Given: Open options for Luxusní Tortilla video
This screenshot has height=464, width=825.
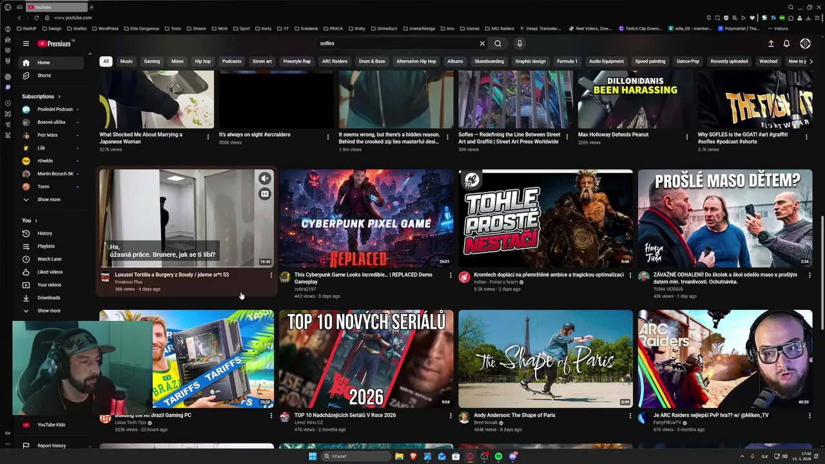Looking at the screenshot, I should 271,275.
